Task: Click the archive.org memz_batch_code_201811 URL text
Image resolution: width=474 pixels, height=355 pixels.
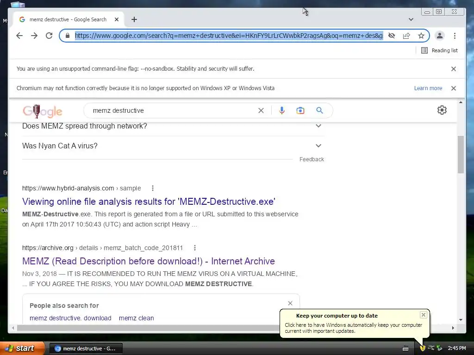Action: tap(102, 248)
